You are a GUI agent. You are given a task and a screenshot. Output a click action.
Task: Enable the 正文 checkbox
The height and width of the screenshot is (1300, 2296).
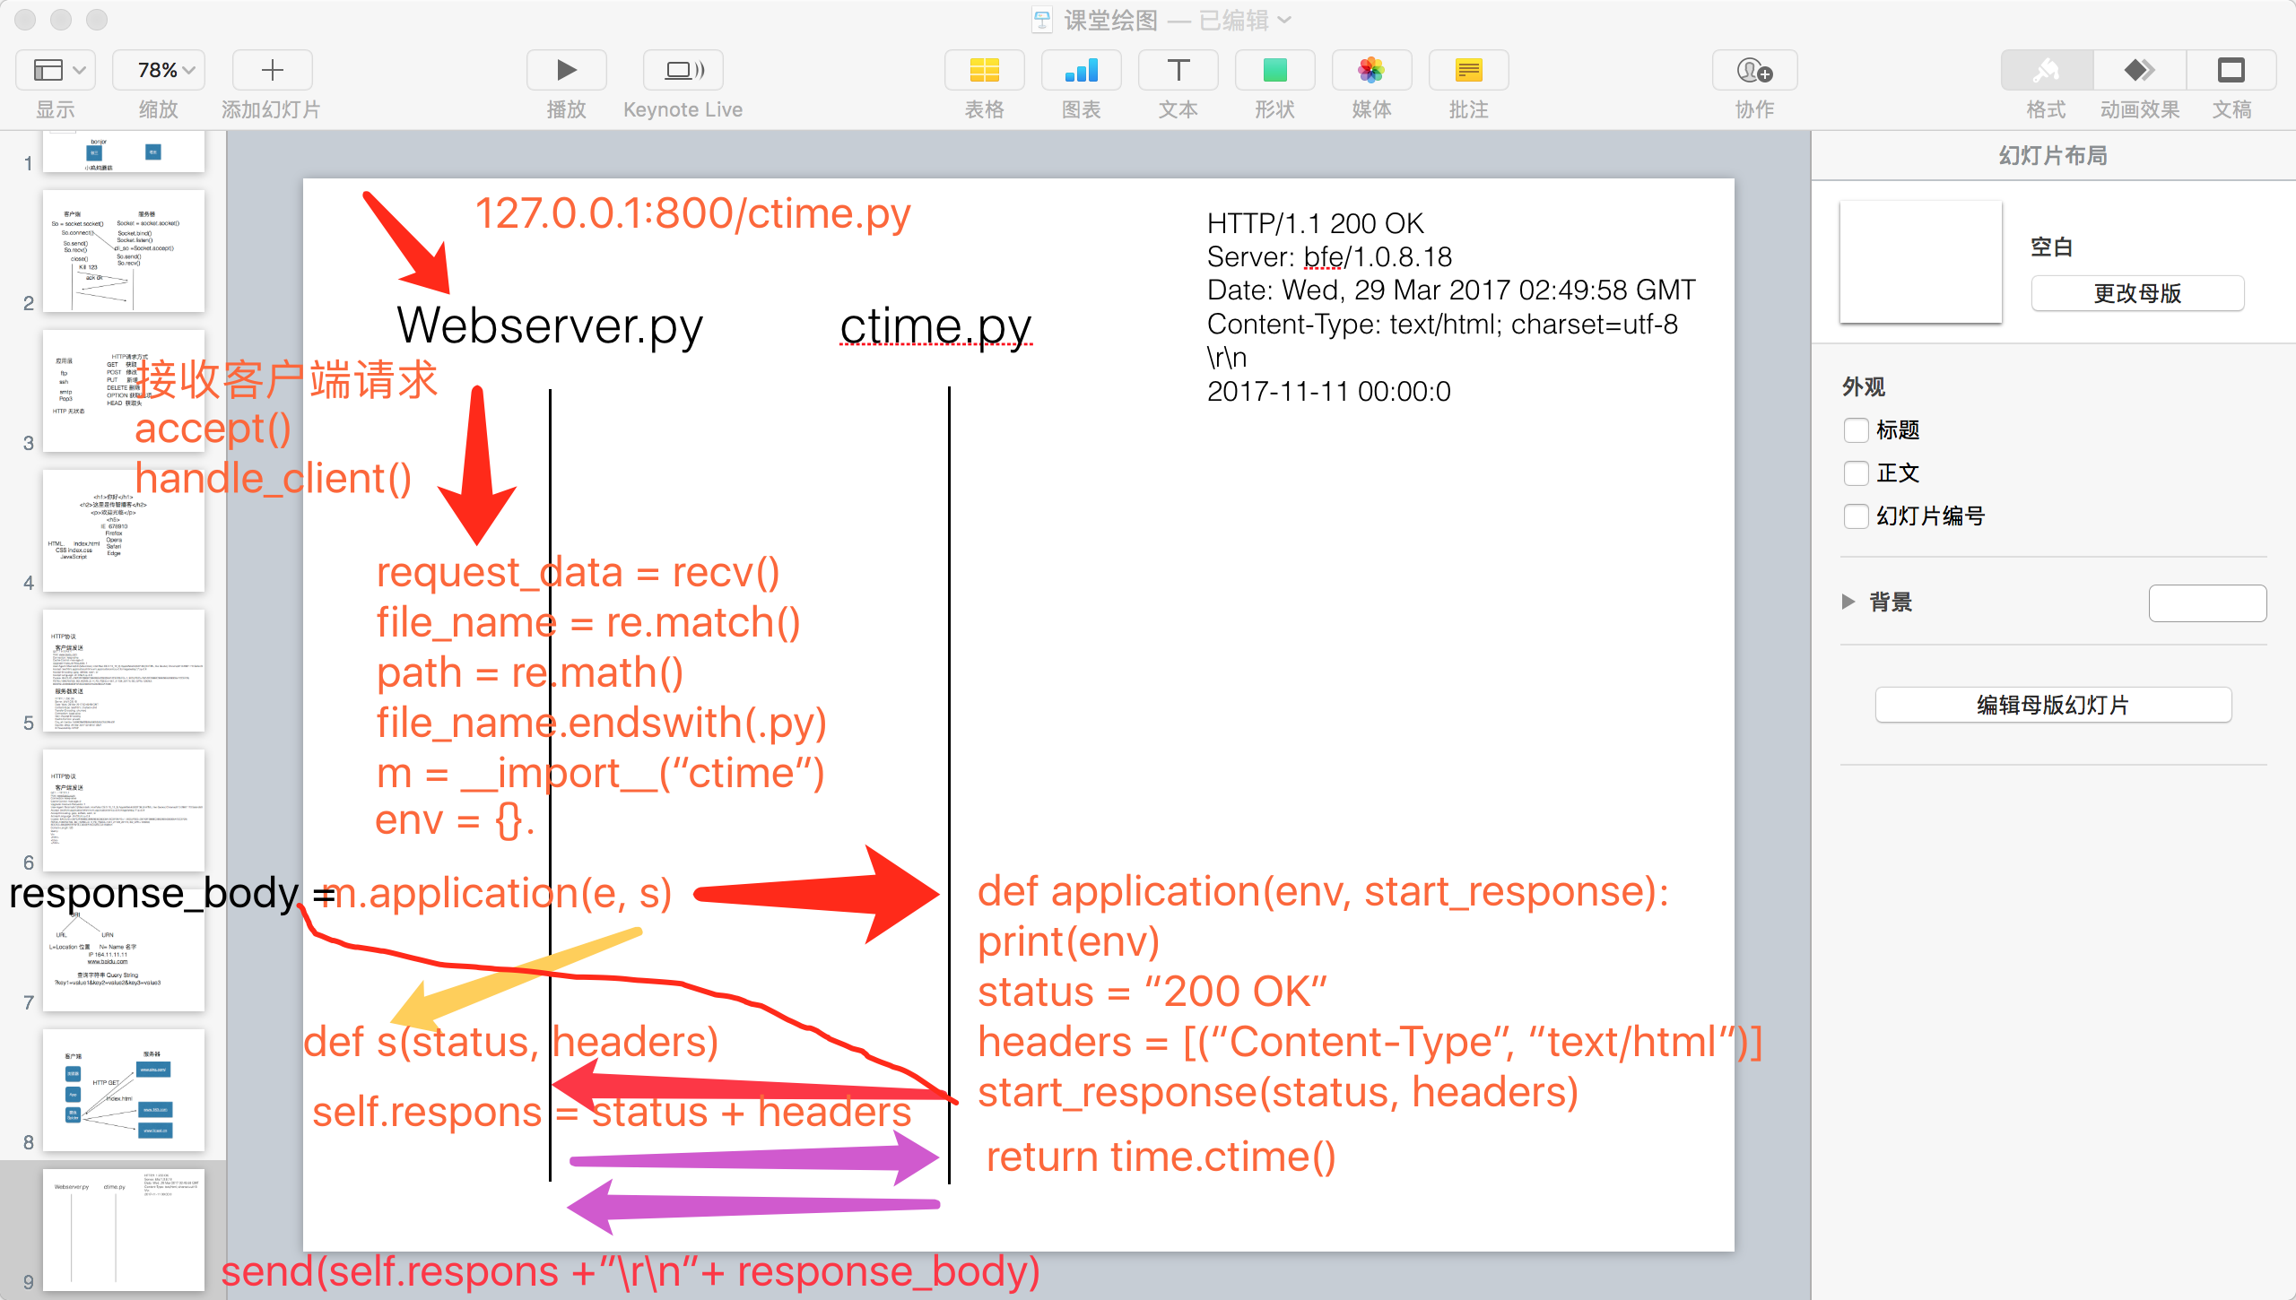point(1856,473)
